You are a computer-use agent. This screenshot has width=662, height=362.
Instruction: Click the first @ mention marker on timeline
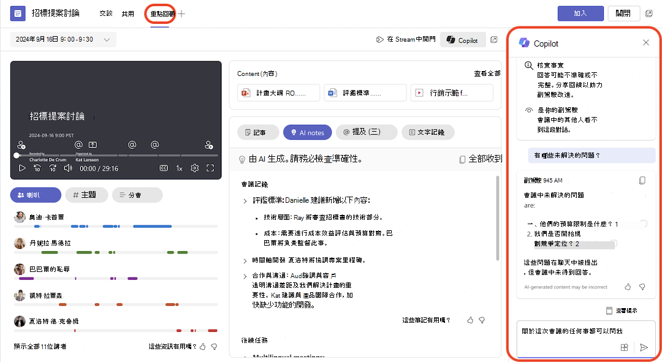tap(78, 145)
